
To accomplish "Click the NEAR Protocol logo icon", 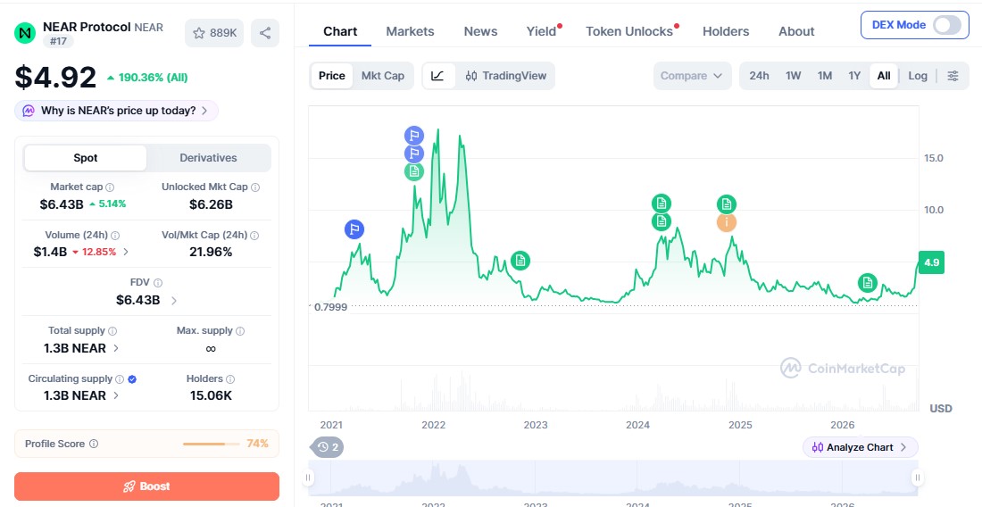I will tap(25, 32).
